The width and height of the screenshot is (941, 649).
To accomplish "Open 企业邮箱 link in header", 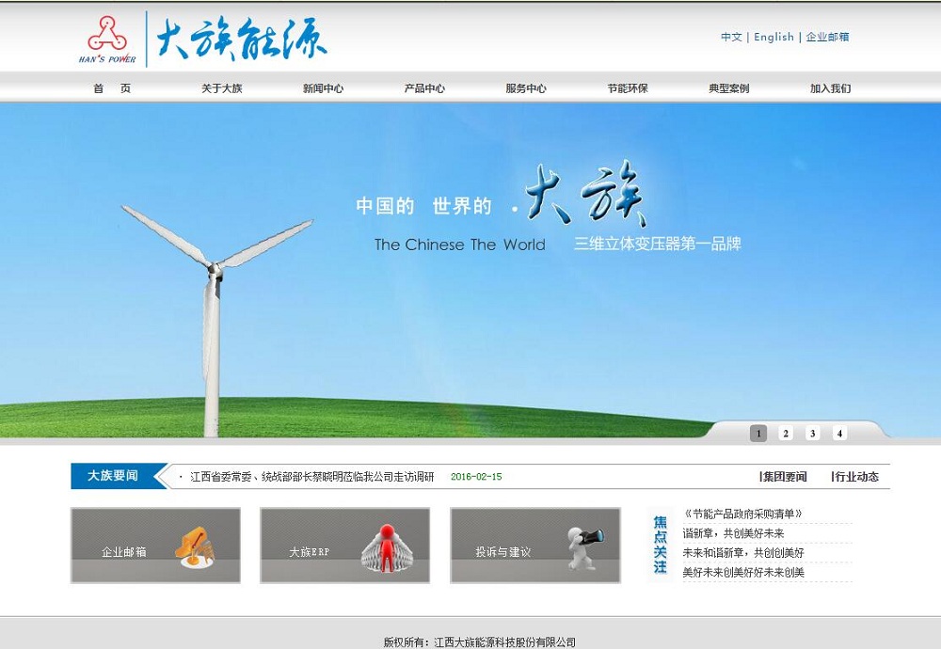I will pyautogui.click(x=827, y=37).
